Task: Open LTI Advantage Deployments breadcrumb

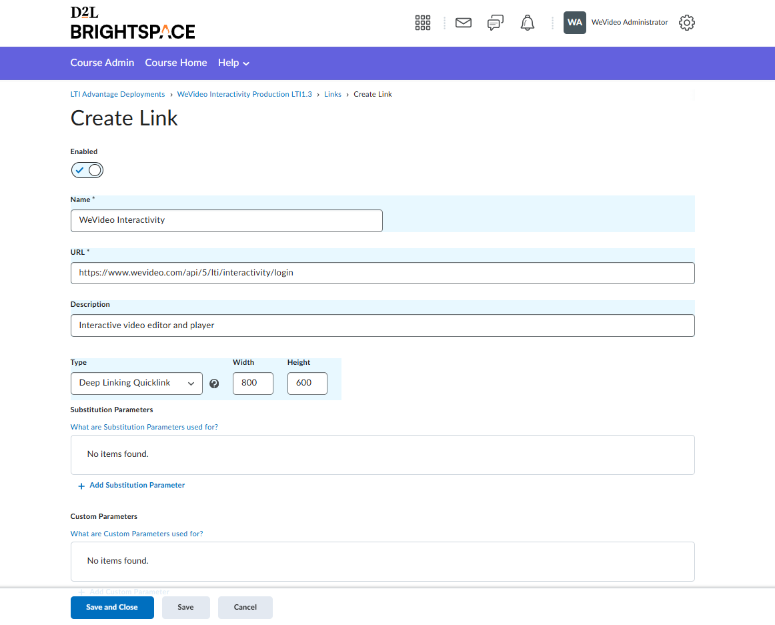Action: coord(117,95)
